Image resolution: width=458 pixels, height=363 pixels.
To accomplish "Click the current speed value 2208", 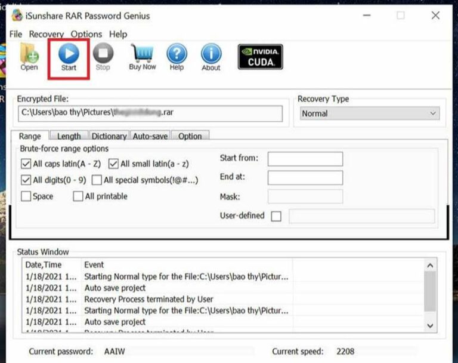I will coord(345,351).
